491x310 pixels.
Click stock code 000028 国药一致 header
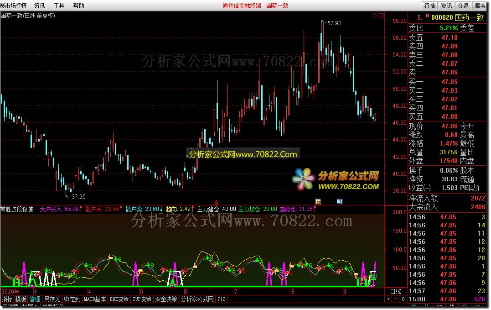pyautogui.click(x=458, y=17)
